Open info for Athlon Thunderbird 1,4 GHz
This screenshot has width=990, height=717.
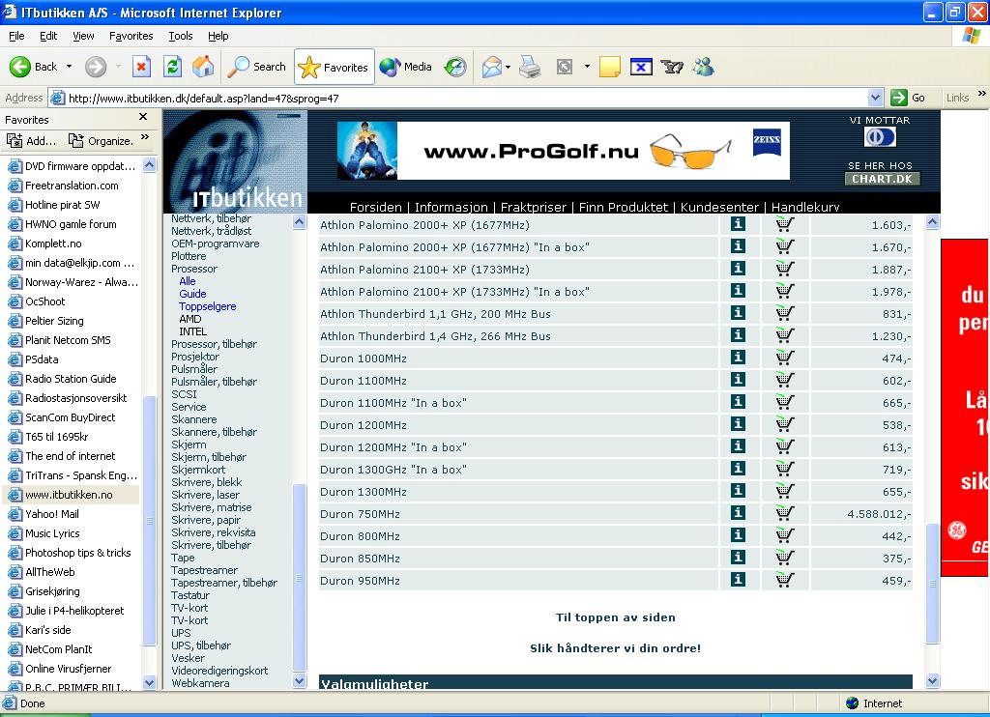coord(738,334)
